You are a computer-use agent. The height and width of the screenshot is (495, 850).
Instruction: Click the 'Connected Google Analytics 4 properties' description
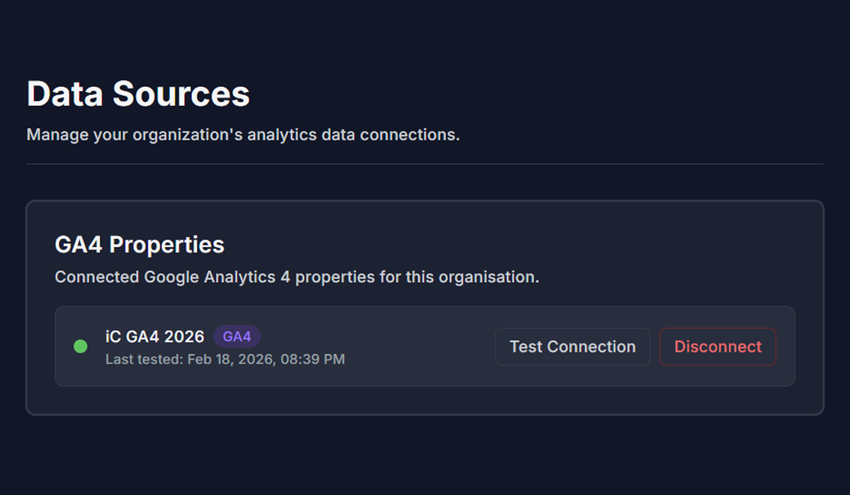click(297, 276)
